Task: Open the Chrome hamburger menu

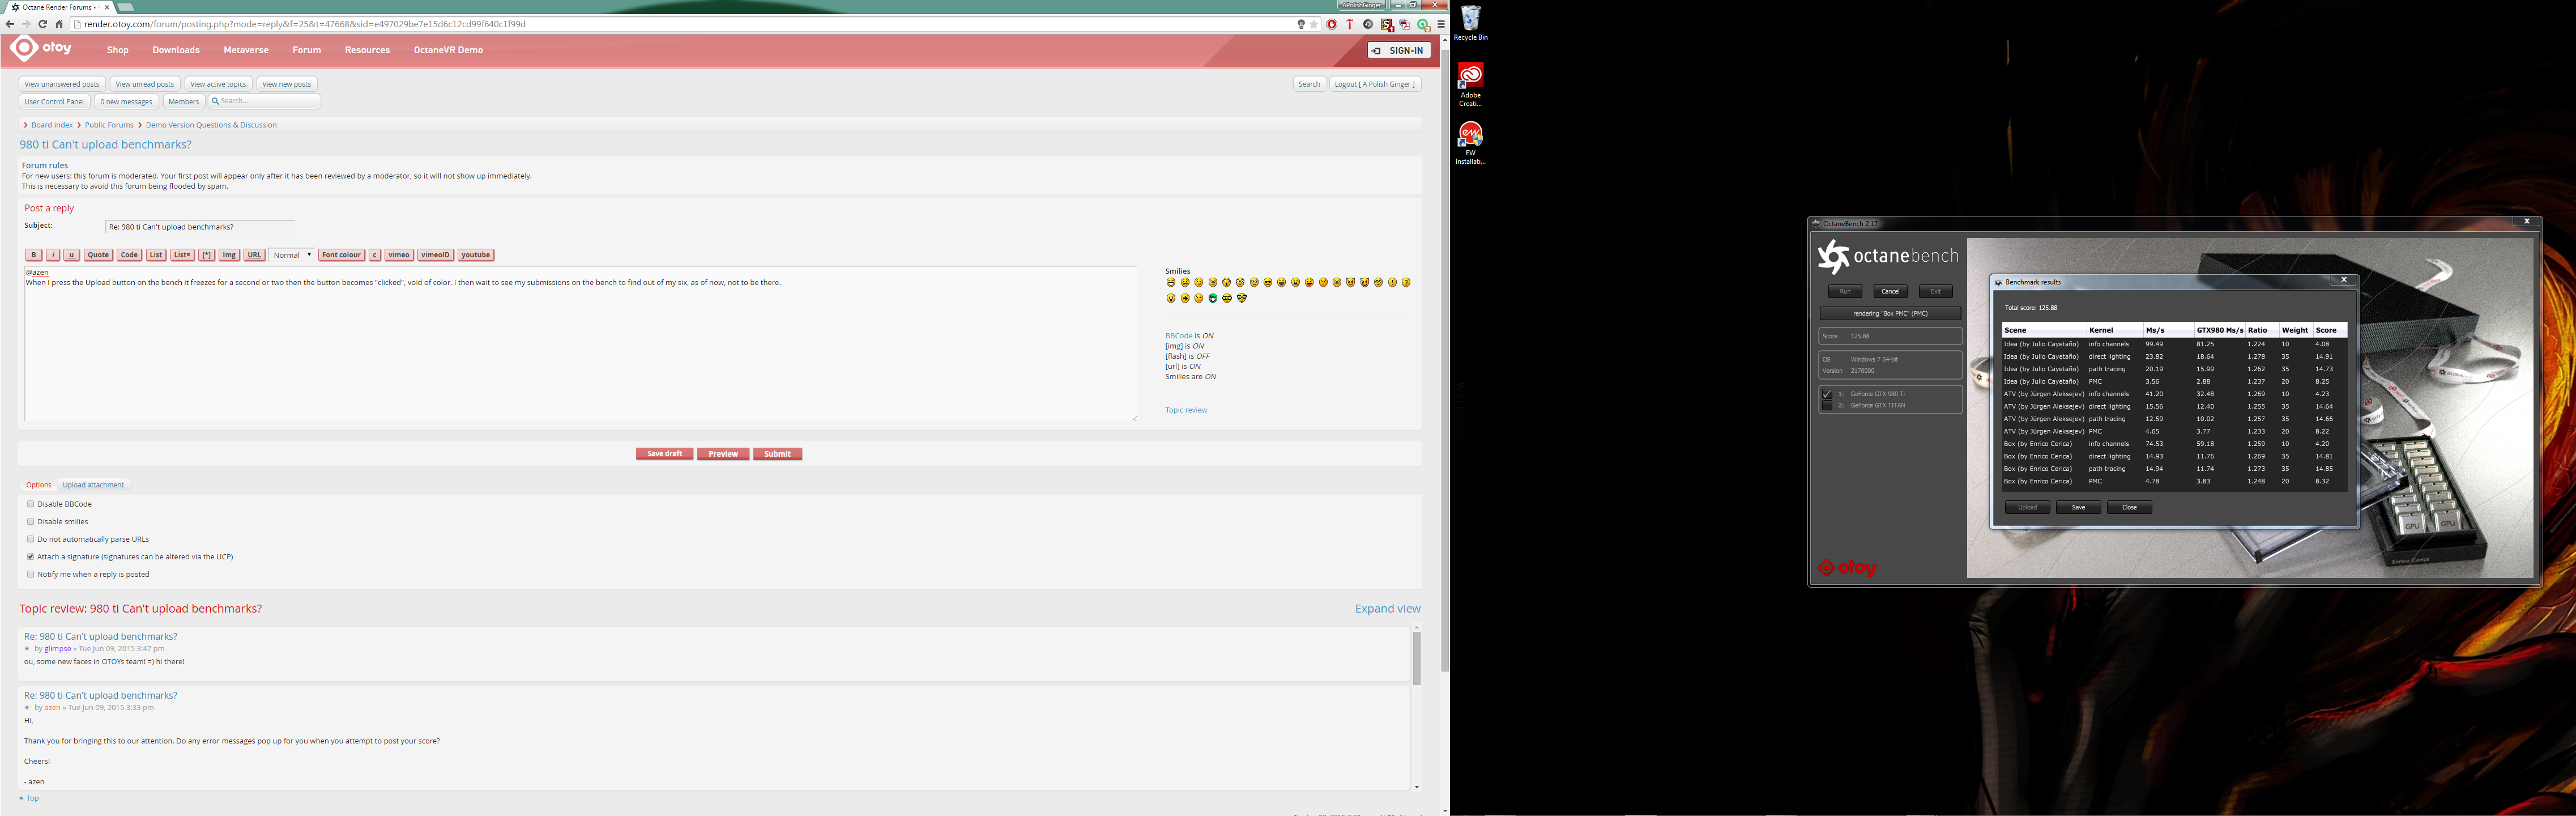Action: (1441, 24)
